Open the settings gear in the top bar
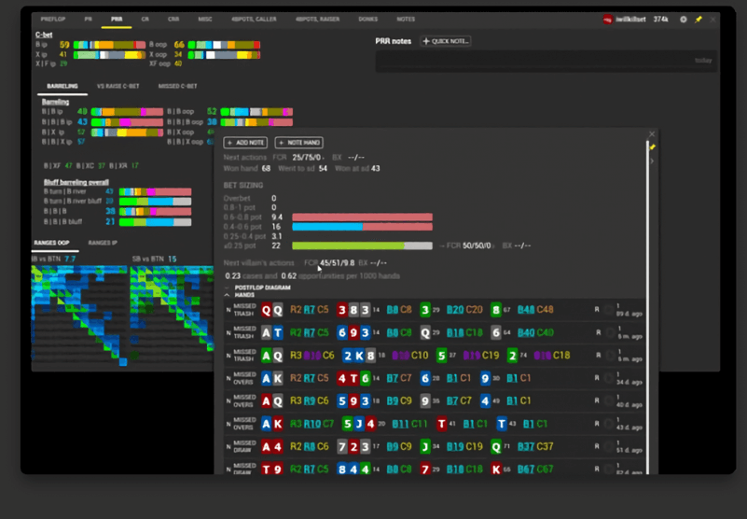The height and width of the screenshot is (519, 747). [x=684, y=19]
